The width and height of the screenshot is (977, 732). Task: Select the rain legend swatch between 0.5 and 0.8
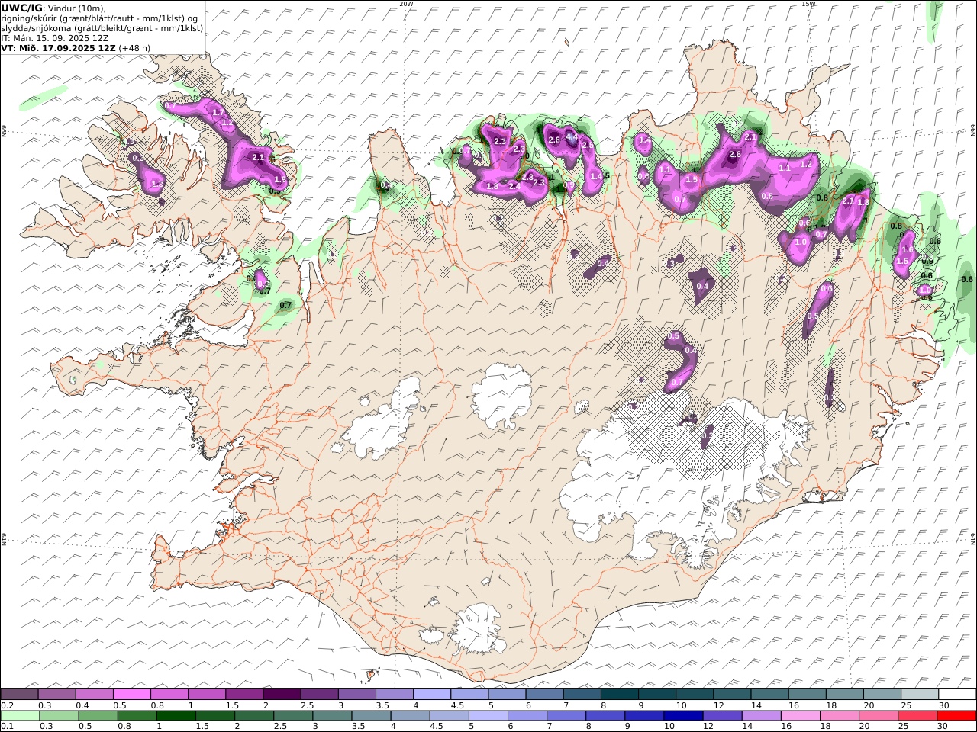click(98, 715)
